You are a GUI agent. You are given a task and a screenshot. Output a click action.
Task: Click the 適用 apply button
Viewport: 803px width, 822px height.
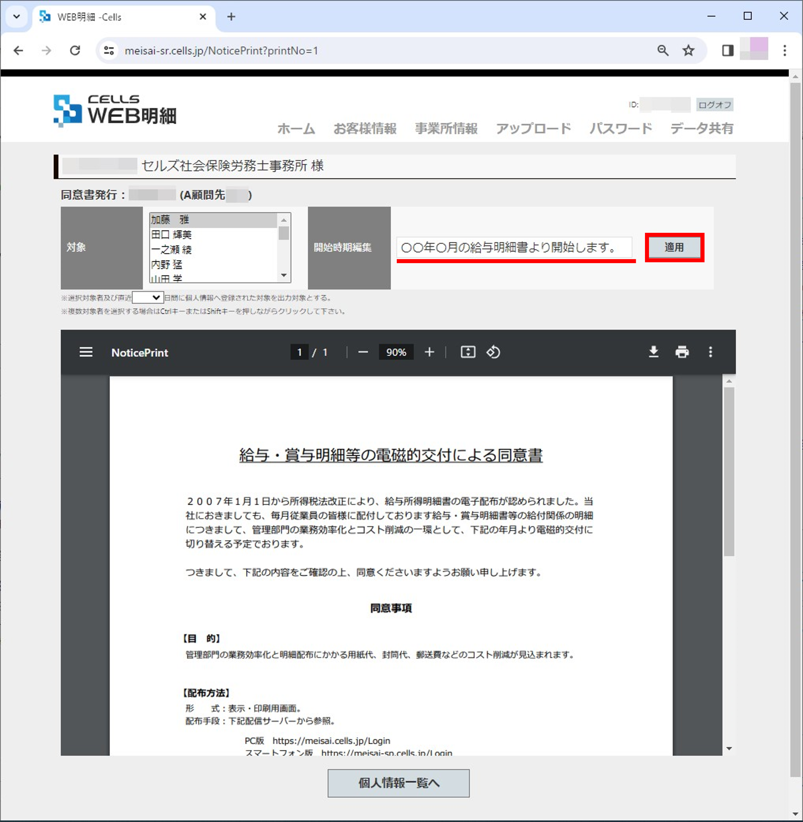674,248
